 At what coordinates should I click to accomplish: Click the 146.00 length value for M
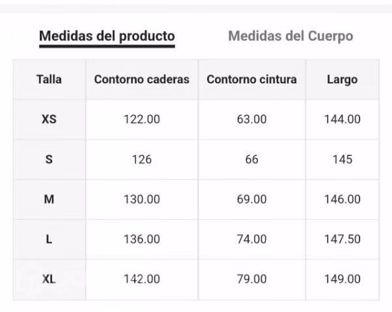[x=343, y=199]
